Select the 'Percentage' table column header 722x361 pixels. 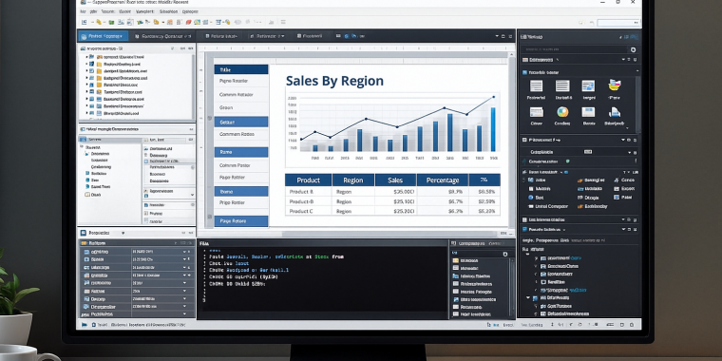pyautogui.click(x=443, y=180)
